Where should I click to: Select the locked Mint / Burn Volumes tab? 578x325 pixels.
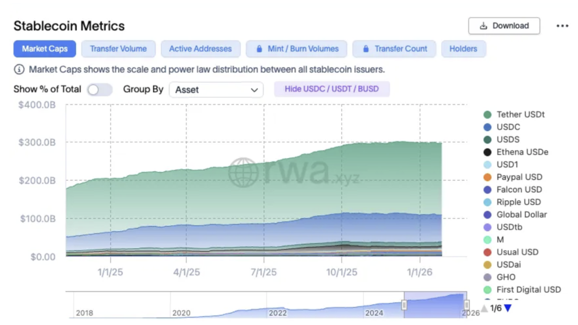[296, 49]
